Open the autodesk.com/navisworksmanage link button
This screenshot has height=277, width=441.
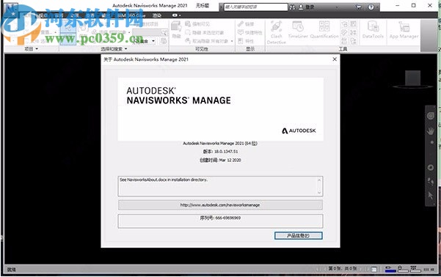[x=220, y=205]
